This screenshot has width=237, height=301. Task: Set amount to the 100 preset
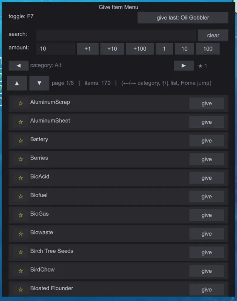[x=208, y=49]
